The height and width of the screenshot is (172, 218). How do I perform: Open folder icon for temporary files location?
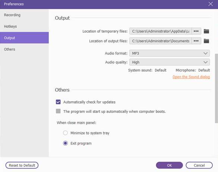coord(206,31)
